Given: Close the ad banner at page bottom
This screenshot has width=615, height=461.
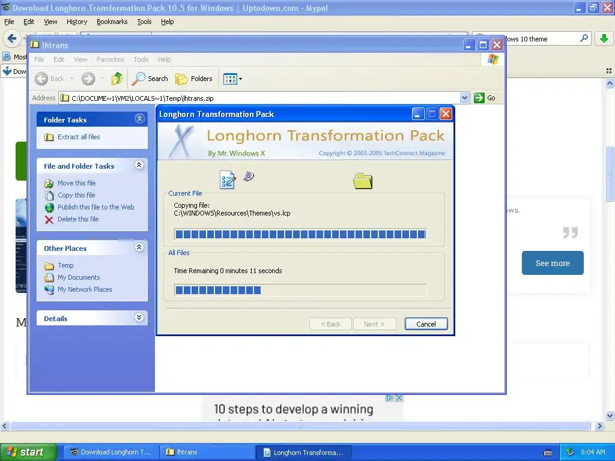Looking at the screenshot, I should (x=399, y=398).
